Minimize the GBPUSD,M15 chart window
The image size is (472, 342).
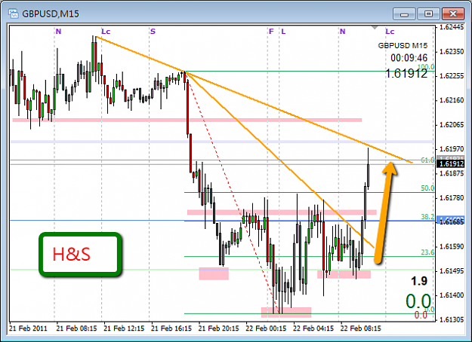coord(404,14)
